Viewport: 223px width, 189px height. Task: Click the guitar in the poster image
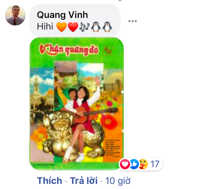point(94,114)
